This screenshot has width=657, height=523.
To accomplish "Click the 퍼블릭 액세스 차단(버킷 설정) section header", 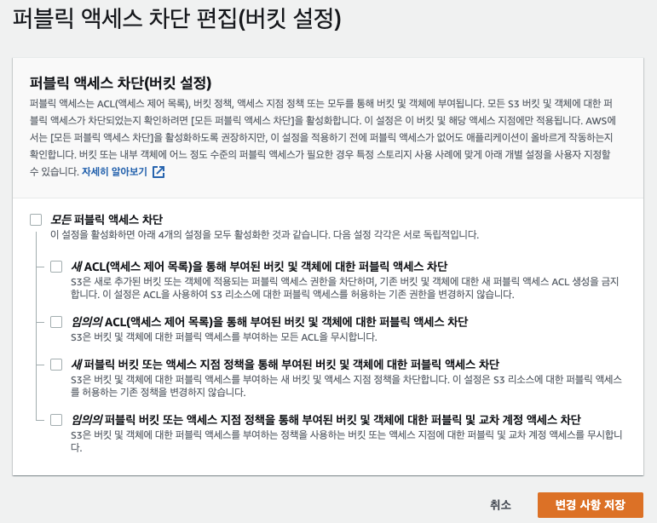I will [x=120, y=83].
